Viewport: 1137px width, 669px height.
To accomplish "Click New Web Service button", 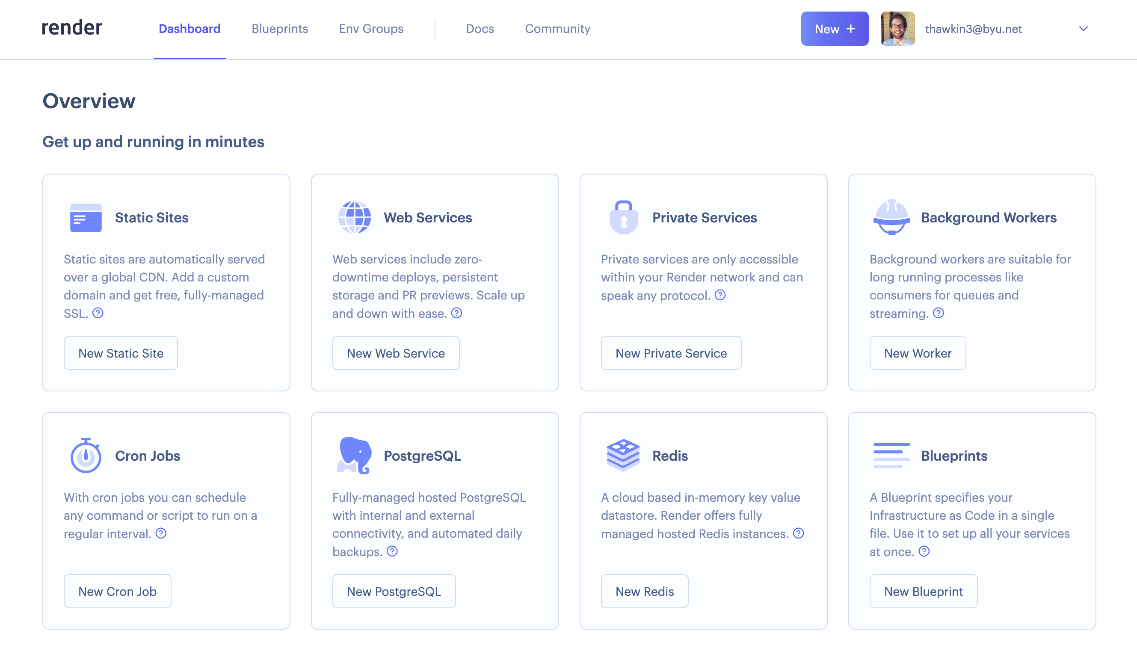I will (x=396, y=353).
